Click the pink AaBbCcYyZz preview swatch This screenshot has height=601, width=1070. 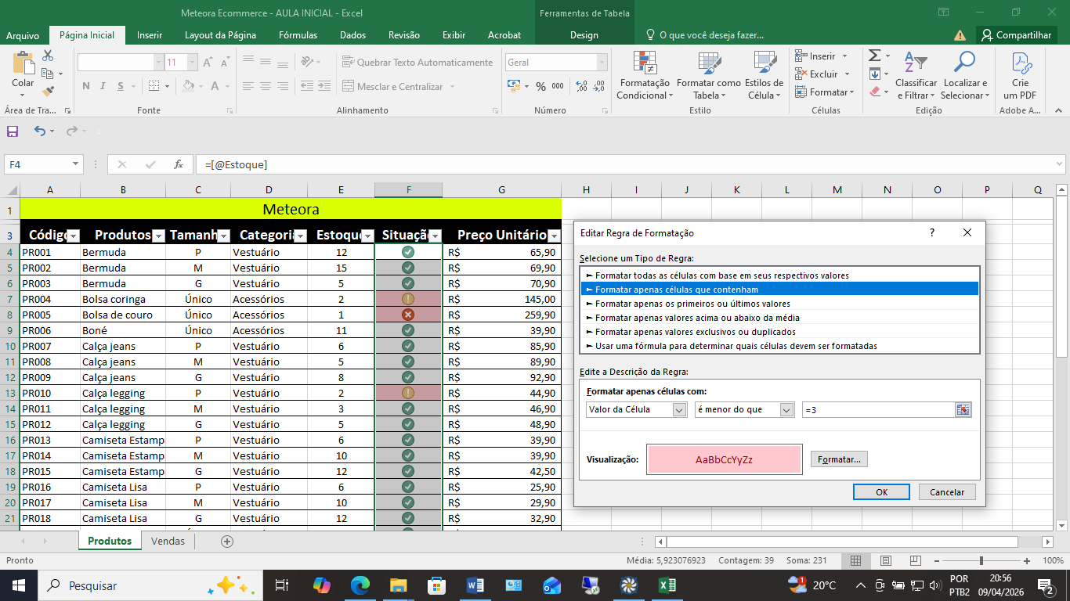tap(724, 460)
